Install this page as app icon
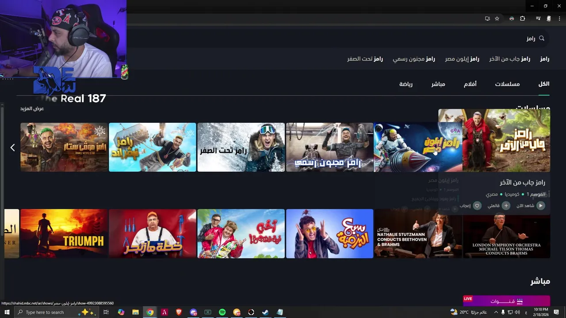This screenshot has height=318, width=566. pyautogui.click(x=487, y=19)
